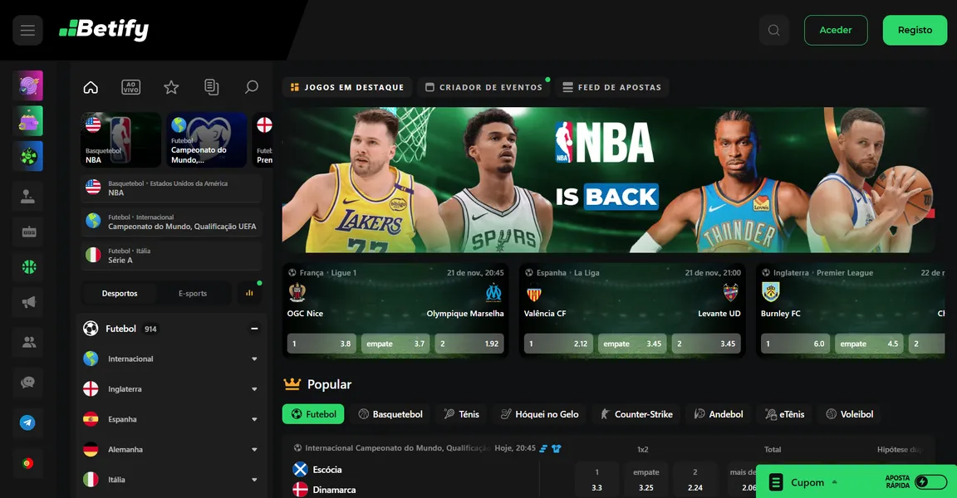The image size is (957, 498).
Task: Open the sidebar chat support icon
Action: coord(28,383)
